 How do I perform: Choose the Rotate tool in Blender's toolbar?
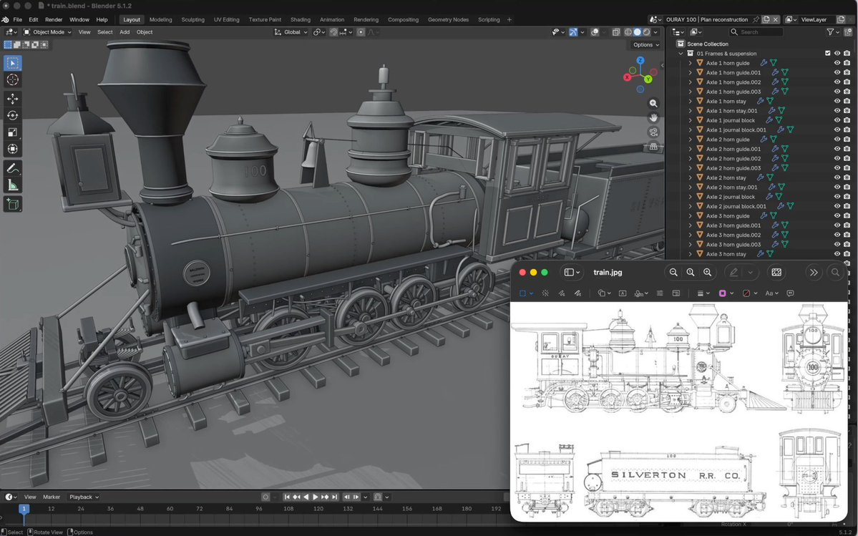13,115
